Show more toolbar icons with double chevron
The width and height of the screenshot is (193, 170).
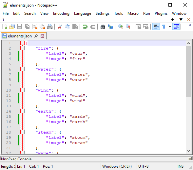pyautogui.click(x=190, y=25)
